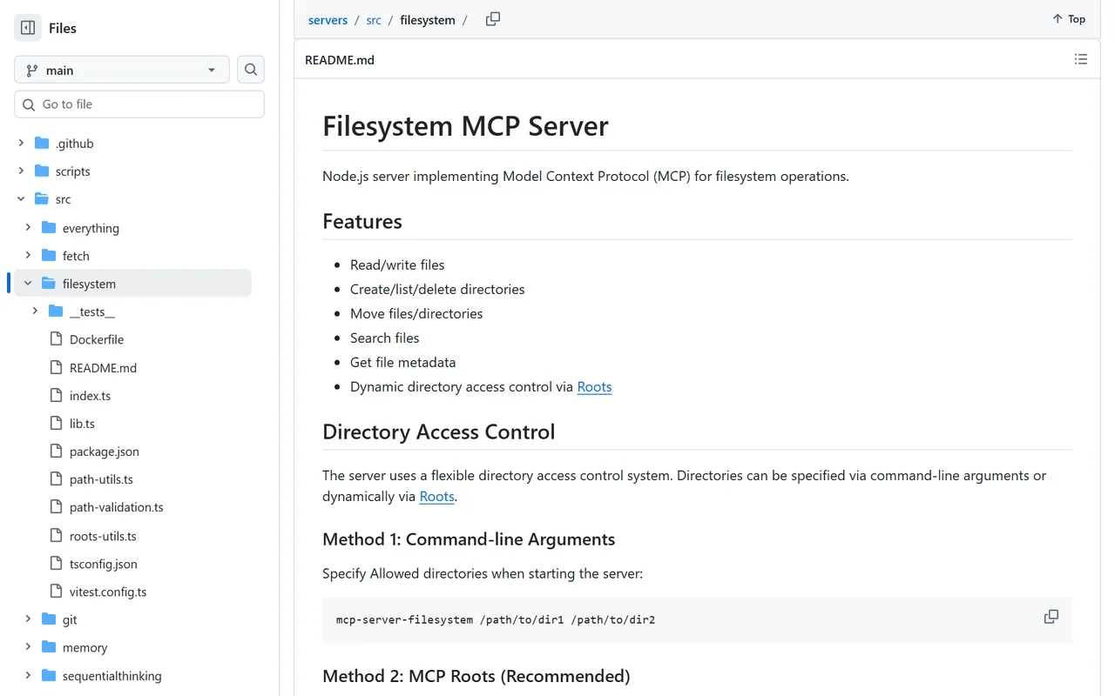Screen dimensions: 1115x696
Task: Collapse the filesystem folder chevron
Action: (28, 283)
